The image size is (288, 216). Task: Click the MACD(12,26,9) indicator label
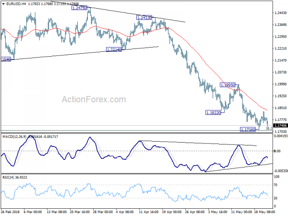click(14, 137)
